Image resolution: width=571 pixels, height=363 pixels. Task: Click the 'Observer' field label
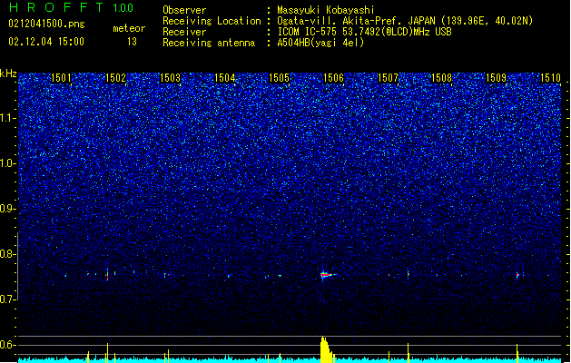(184, 10)
